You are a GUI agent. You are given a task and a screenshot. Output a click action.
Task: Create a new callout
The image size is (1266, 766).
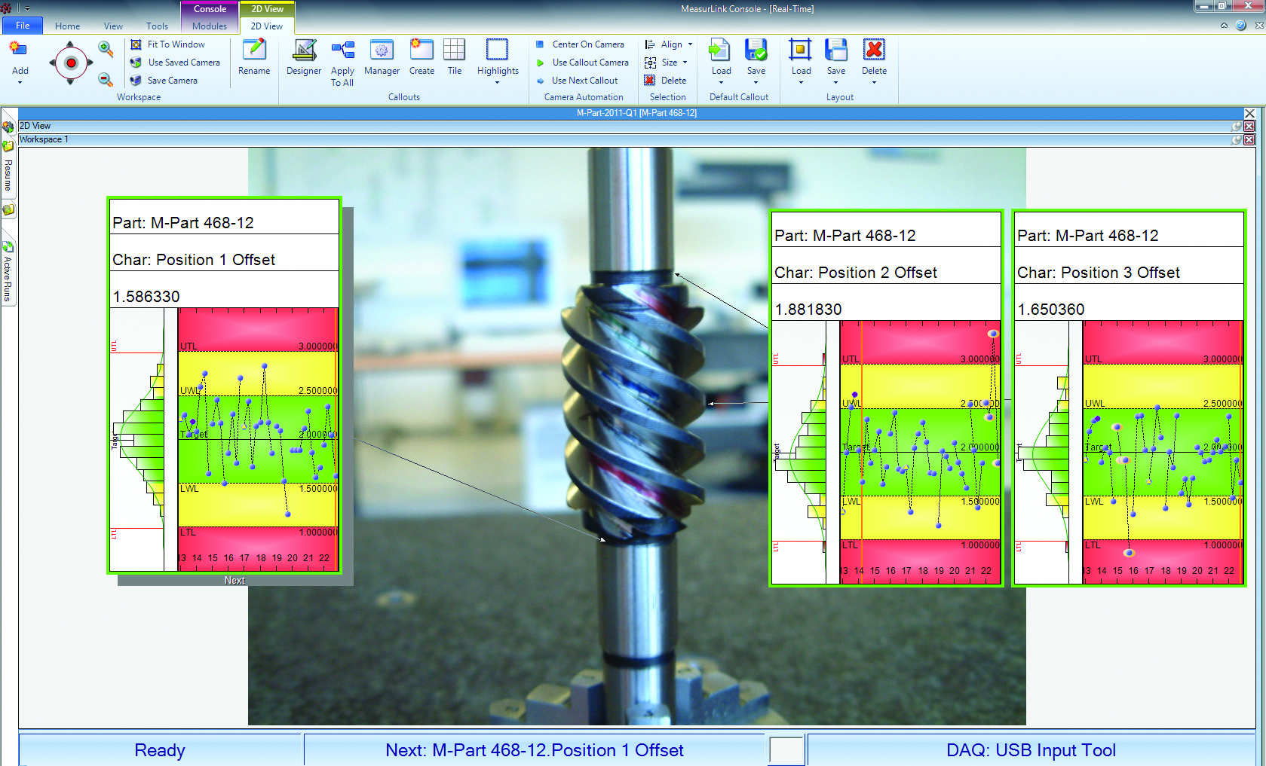click(421, 58)
